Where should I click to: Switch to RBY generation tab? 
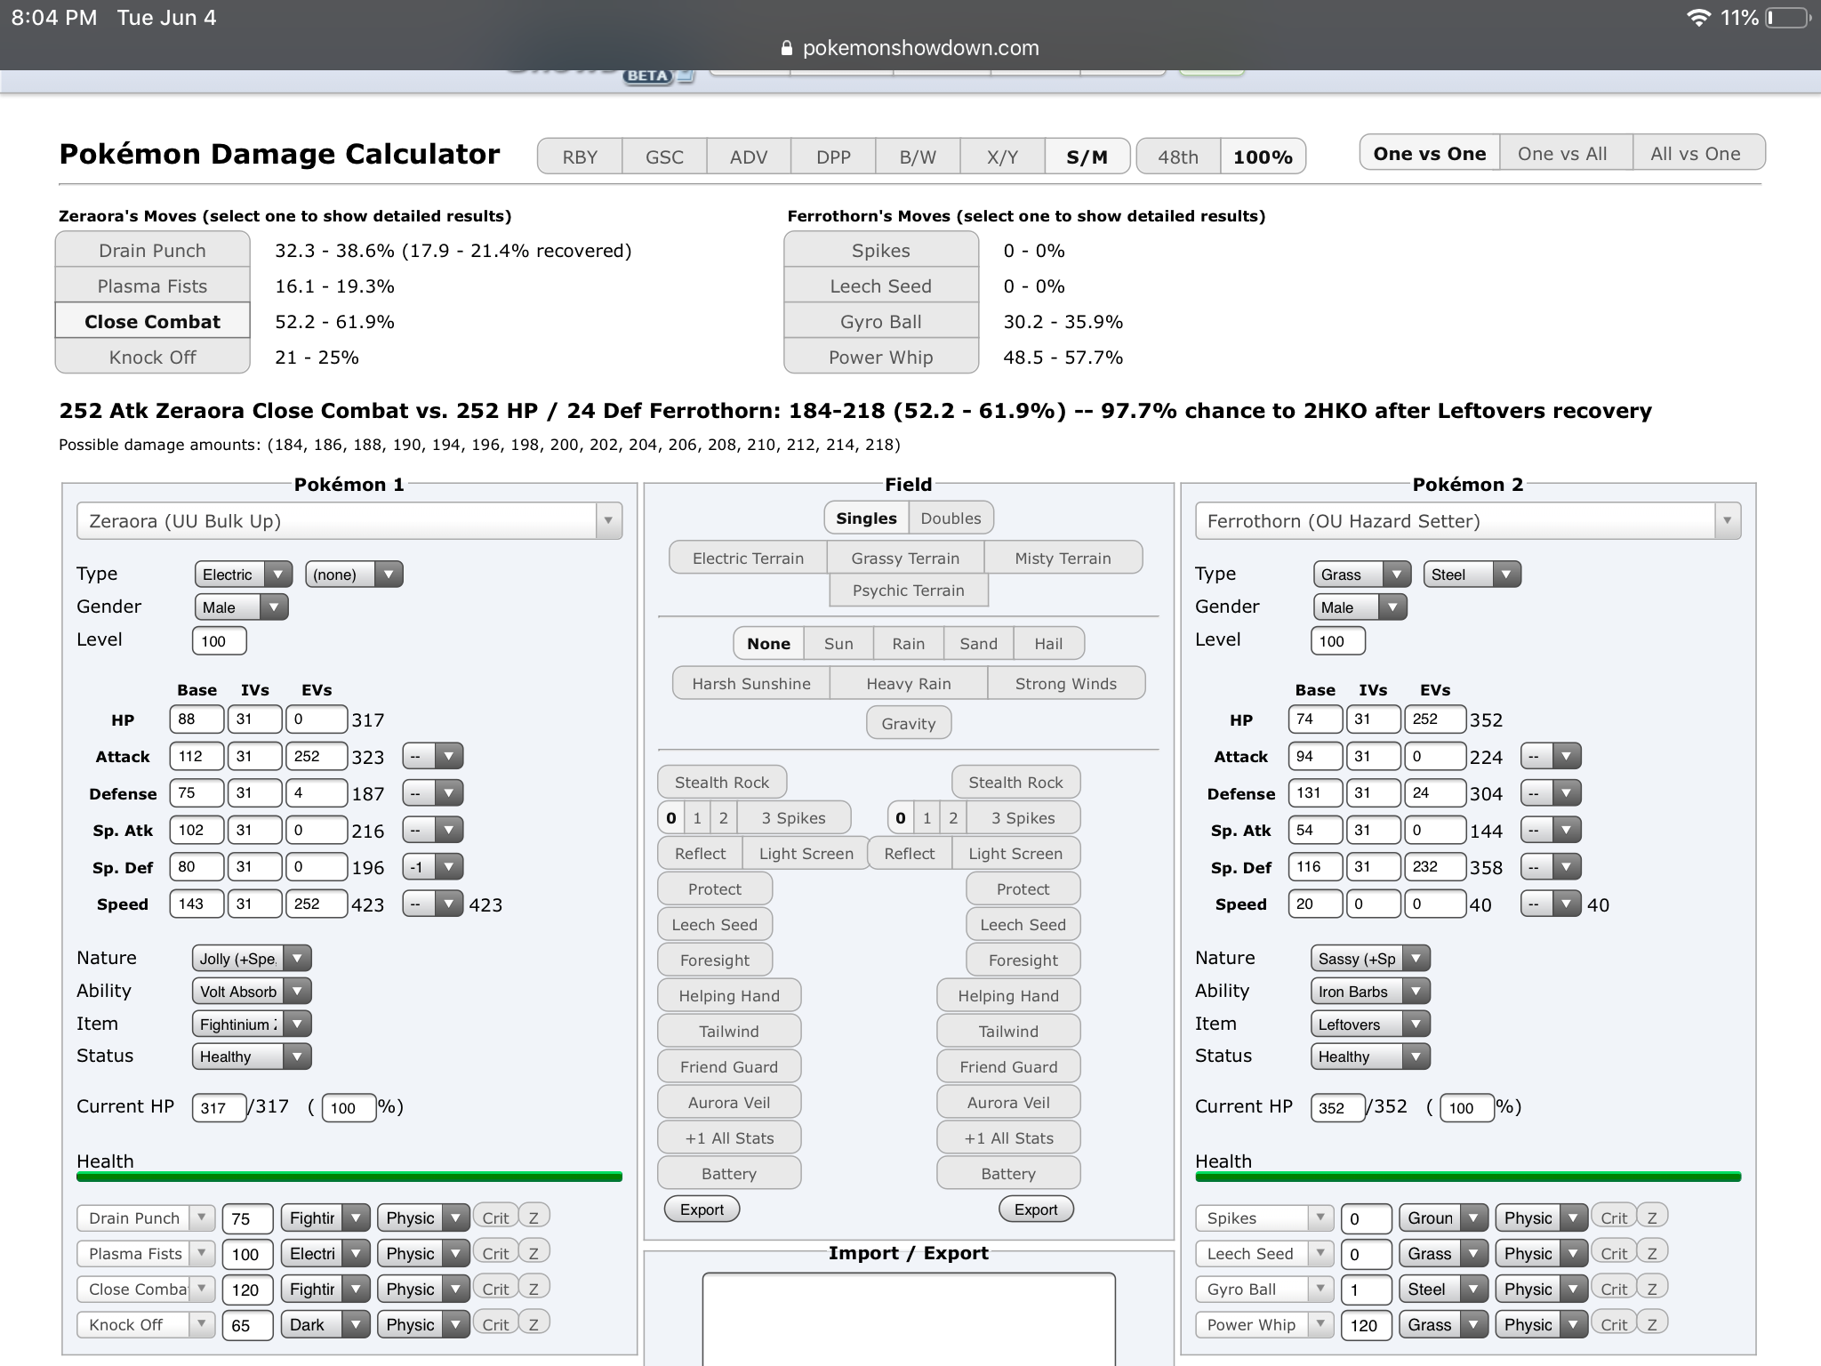580,157
